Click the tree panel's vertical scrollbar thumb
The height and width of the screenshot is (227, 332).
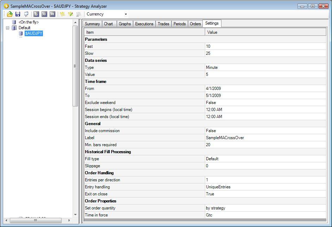point(75,66)
